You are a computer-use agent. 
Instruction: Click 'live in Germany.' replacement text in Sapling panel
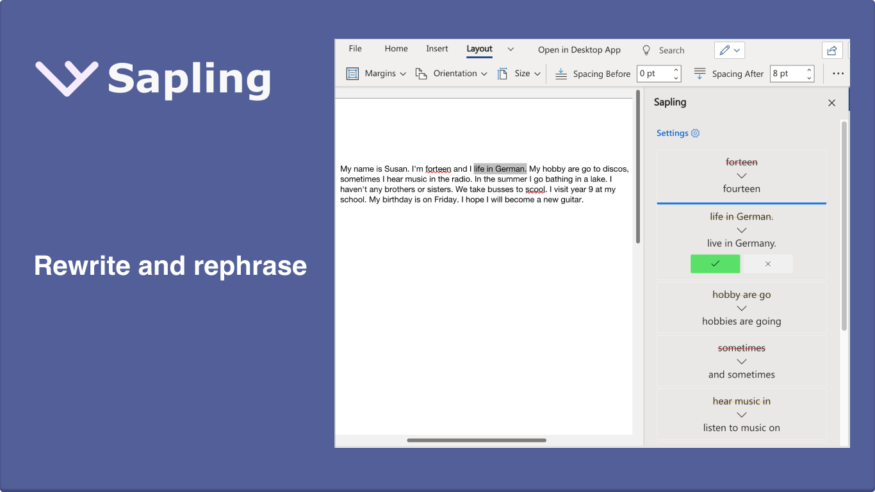pyautogui.click(x=742, y=243)
